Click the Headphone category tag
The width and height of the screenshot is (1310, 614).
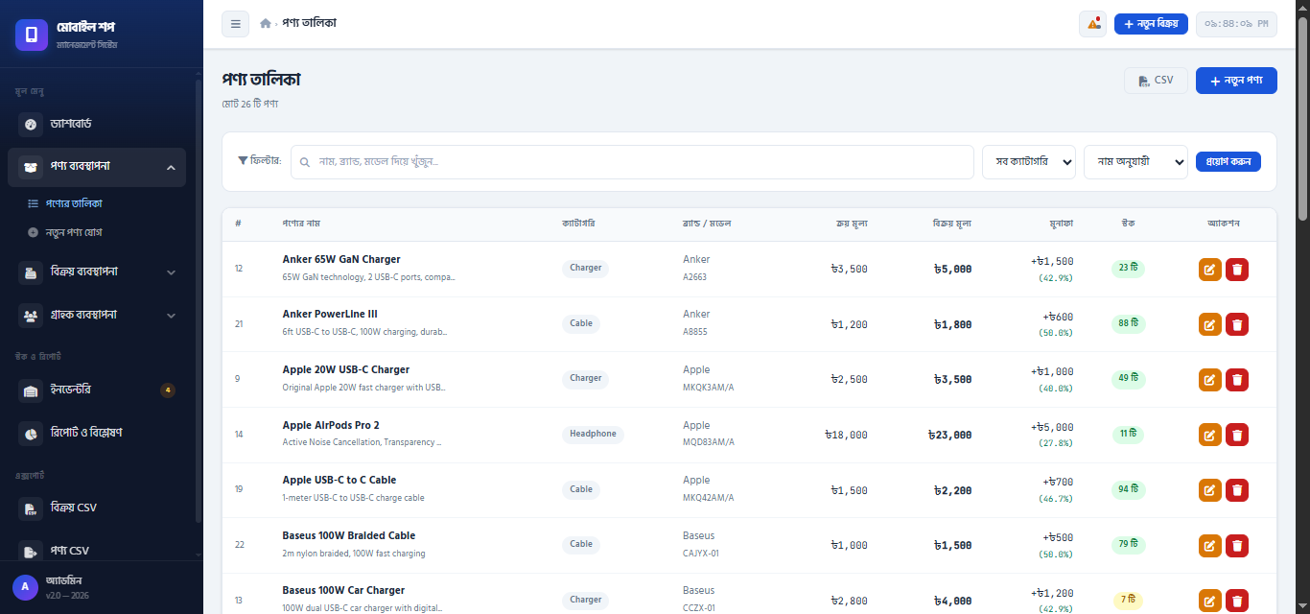[x=593, y=435]
